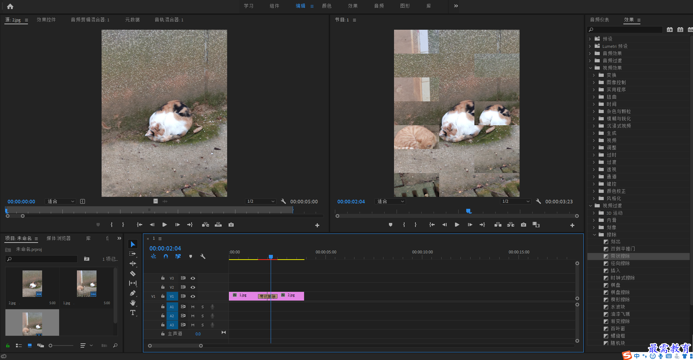Toggle V1 track output eye
693x360 pixels.
pyautogui.click(x=193, y=296)
